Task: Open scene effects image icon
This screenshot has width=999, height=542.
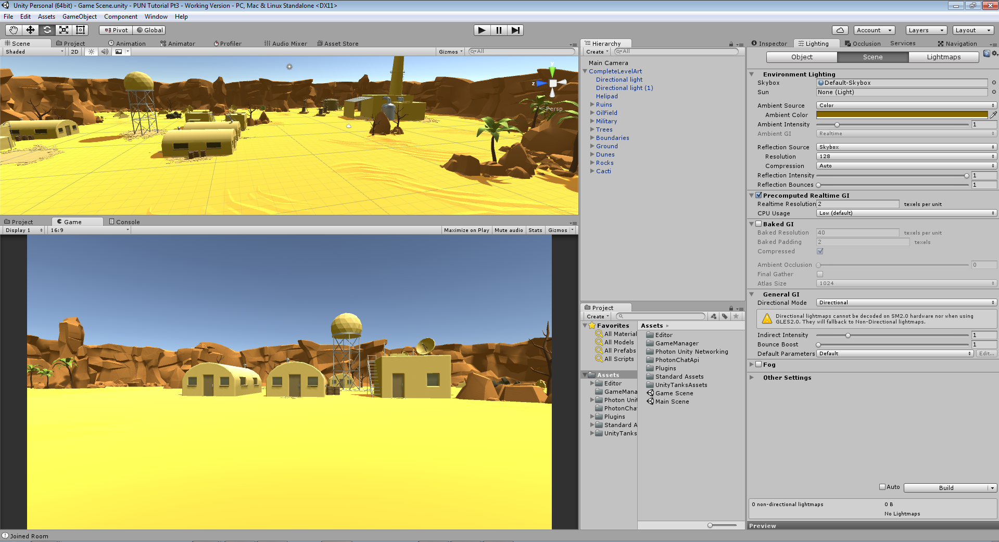Action: tap(119, 51)
